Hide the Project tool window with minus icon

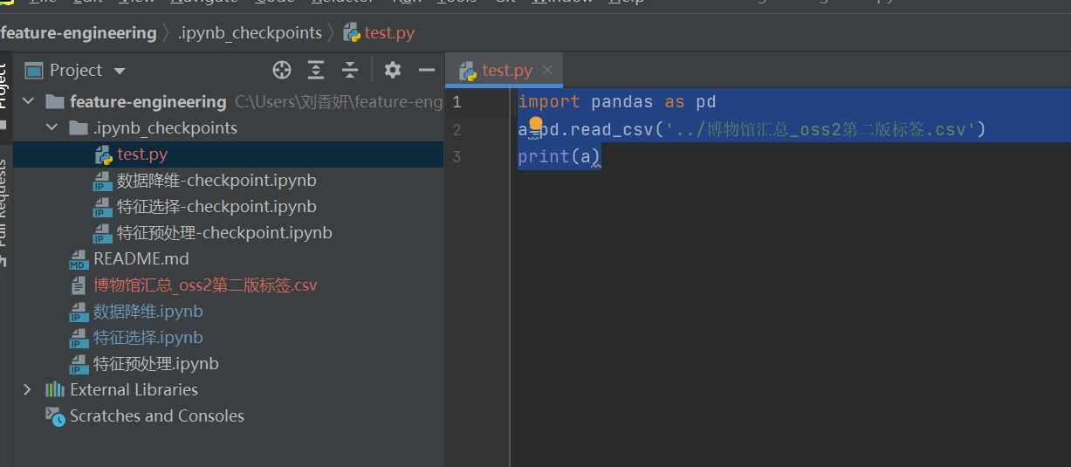(x=426, y=71)
